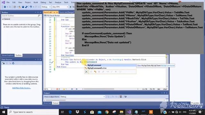Screen dimensions: 205x115
Task: Undo the last edit with Undo icon
Action: tap(31, 7)
